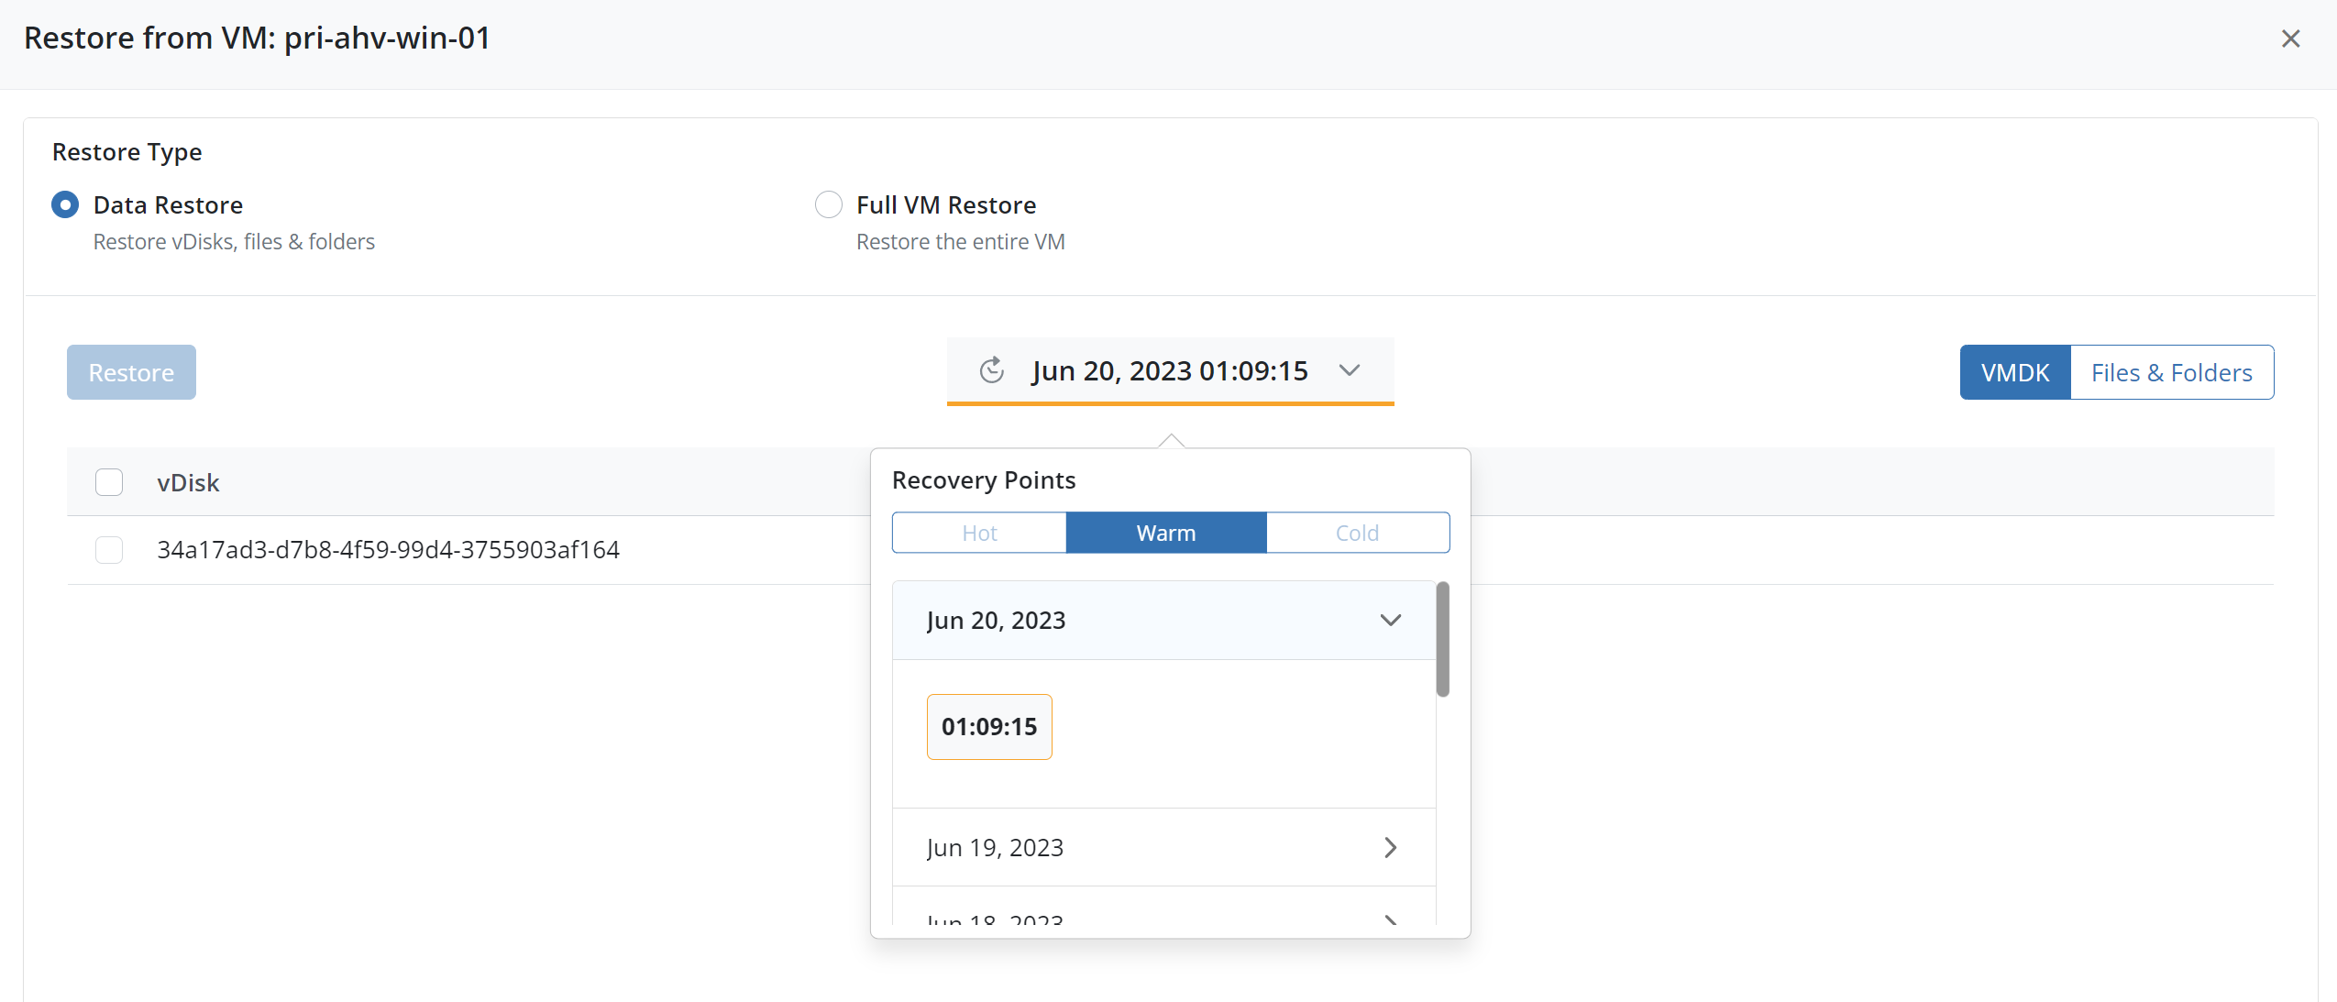Switch to Hot recovery points tab

point(979,533)
